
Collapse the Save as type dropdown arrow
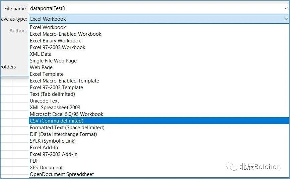click(286, 19)
